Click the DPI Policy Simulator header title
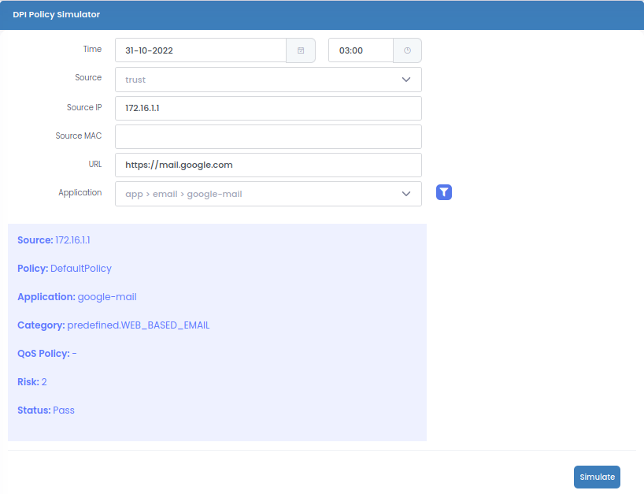The width and height of the screenshot is (644, 494). (x=56, y=15)
